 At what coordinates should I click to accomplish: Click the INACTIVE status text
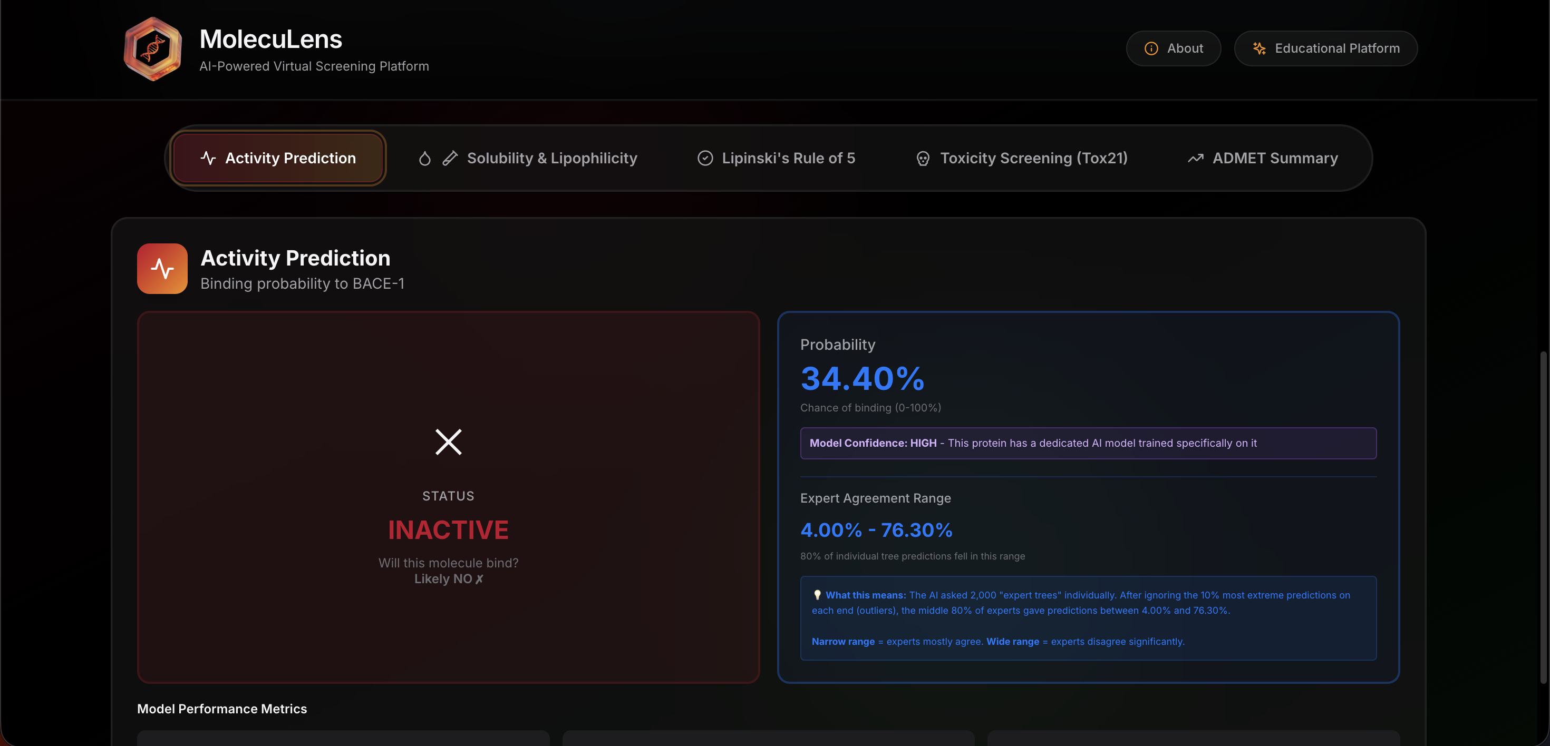click(448, 529)
